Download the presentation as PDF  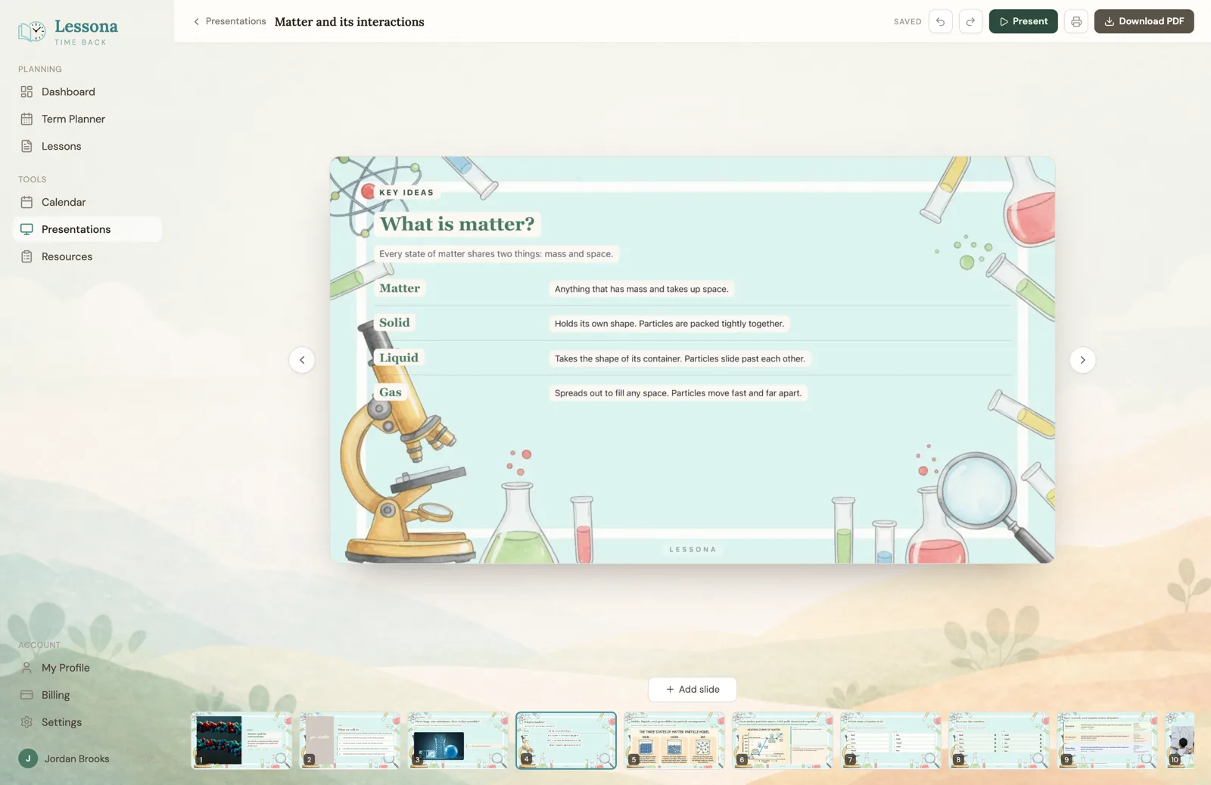[x=1144, y=21]
